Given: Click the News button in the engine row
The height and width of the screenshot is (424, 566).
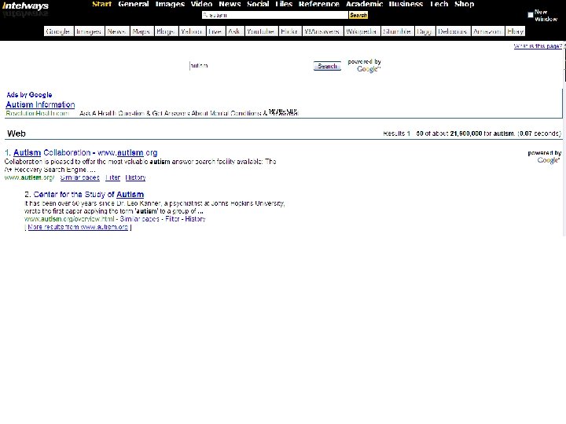Looking at the screenshot, I should 116,31.
